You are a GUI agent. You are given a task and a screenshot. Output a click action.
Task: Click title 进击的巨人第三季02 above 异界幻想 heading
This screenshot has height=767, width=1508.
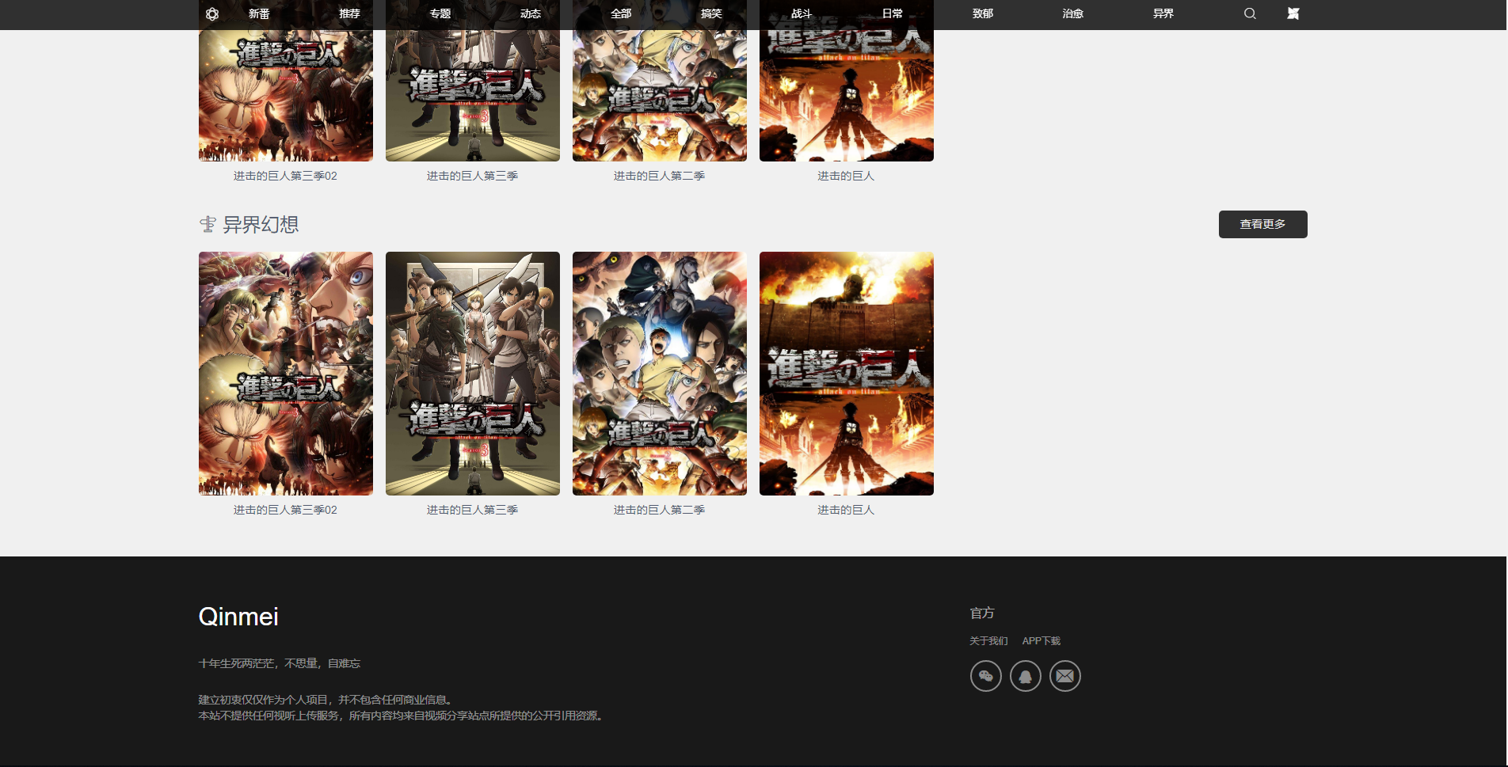[x=286, y=176]
